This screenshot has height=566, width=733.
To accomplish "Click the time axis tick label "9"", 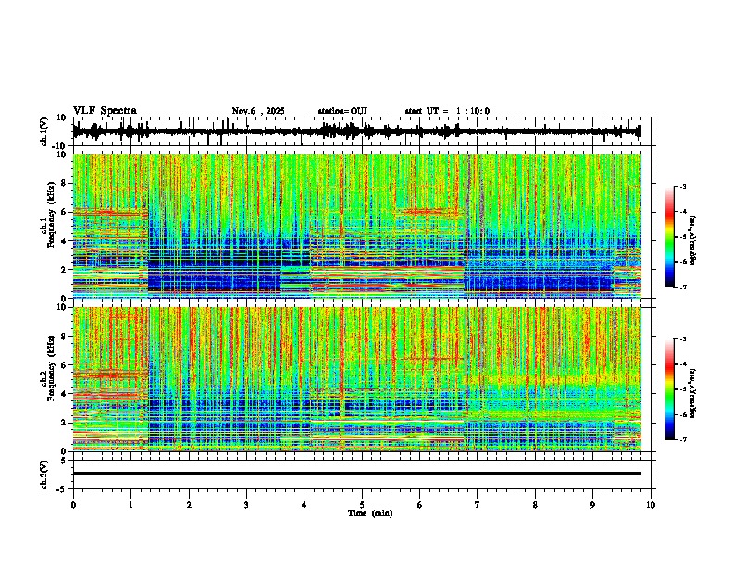I will click(x=592, y=505).
